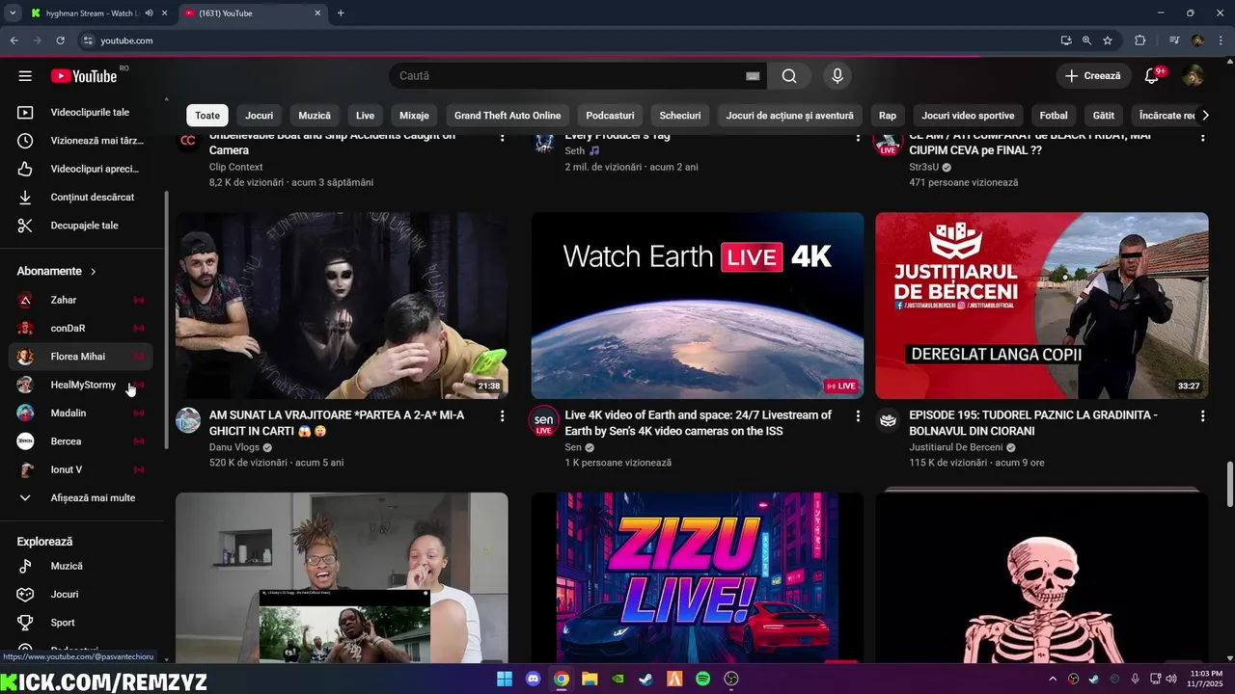
Task: Open options menu for EPISODE 195 video
Action: click(1202, 416)
